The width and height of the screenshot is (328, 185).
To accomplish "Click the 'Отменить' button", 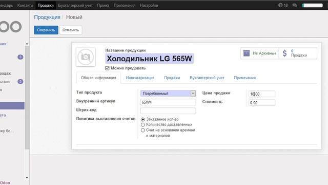I will tap(71, 30).
